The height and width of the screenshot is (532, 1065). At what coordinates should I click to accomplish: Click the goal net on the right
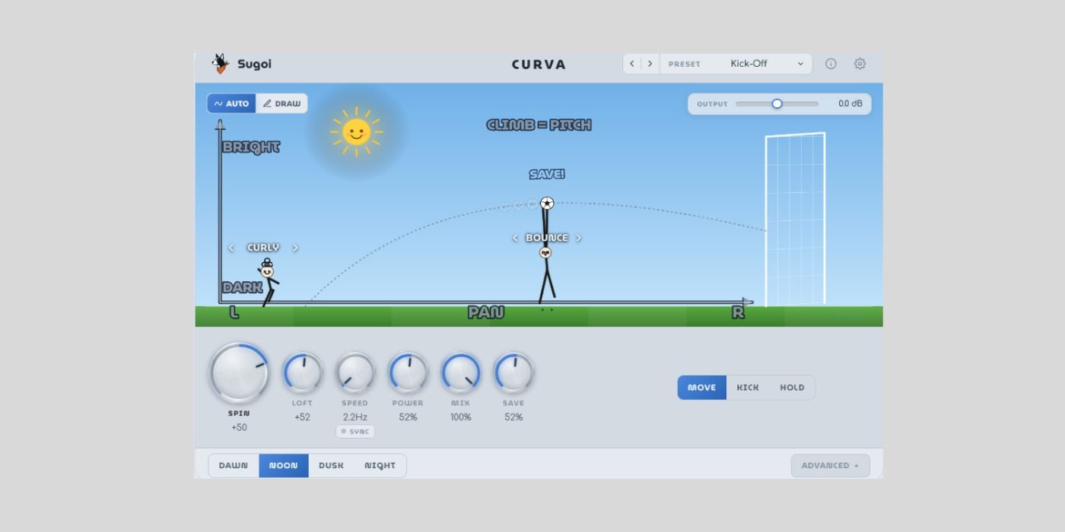pos(795,220)
